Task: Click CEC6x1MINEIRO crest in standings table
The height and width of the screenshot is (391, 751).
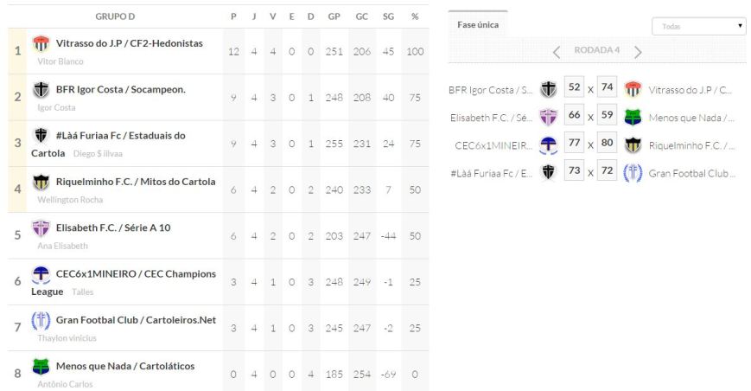Action: [41, 274]
